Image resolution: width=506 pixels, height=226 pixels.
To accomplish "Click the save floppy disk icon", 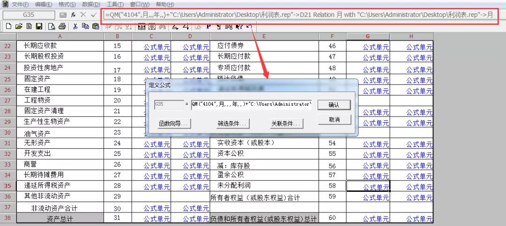I will click(39, 26).
